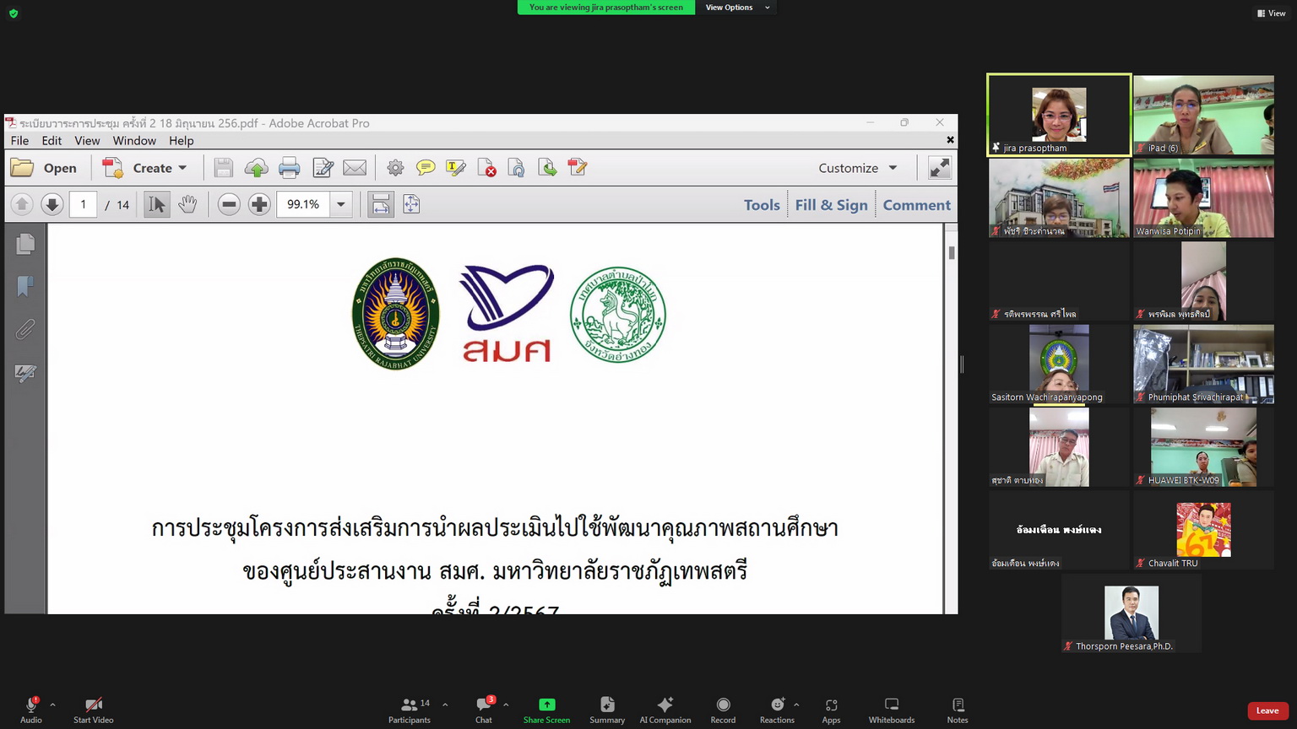Toggle fit width scrolling mode
The image size is (1297, 729).
tap(381, 204)
